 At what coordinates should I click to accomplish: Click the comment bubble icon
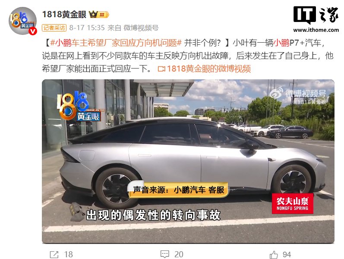165,254
